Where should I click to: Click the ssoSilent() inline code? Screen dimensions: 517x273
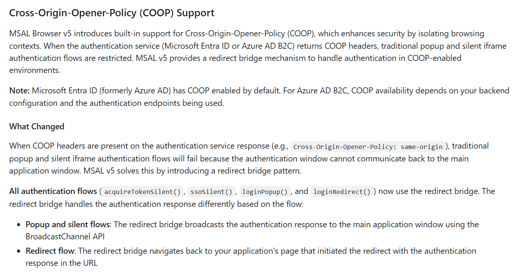pos(211,192)
